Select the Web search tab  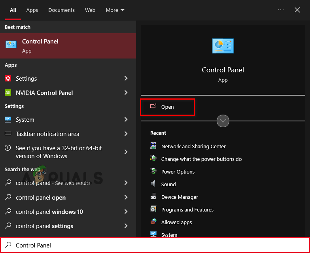click(x=90, y=10)
